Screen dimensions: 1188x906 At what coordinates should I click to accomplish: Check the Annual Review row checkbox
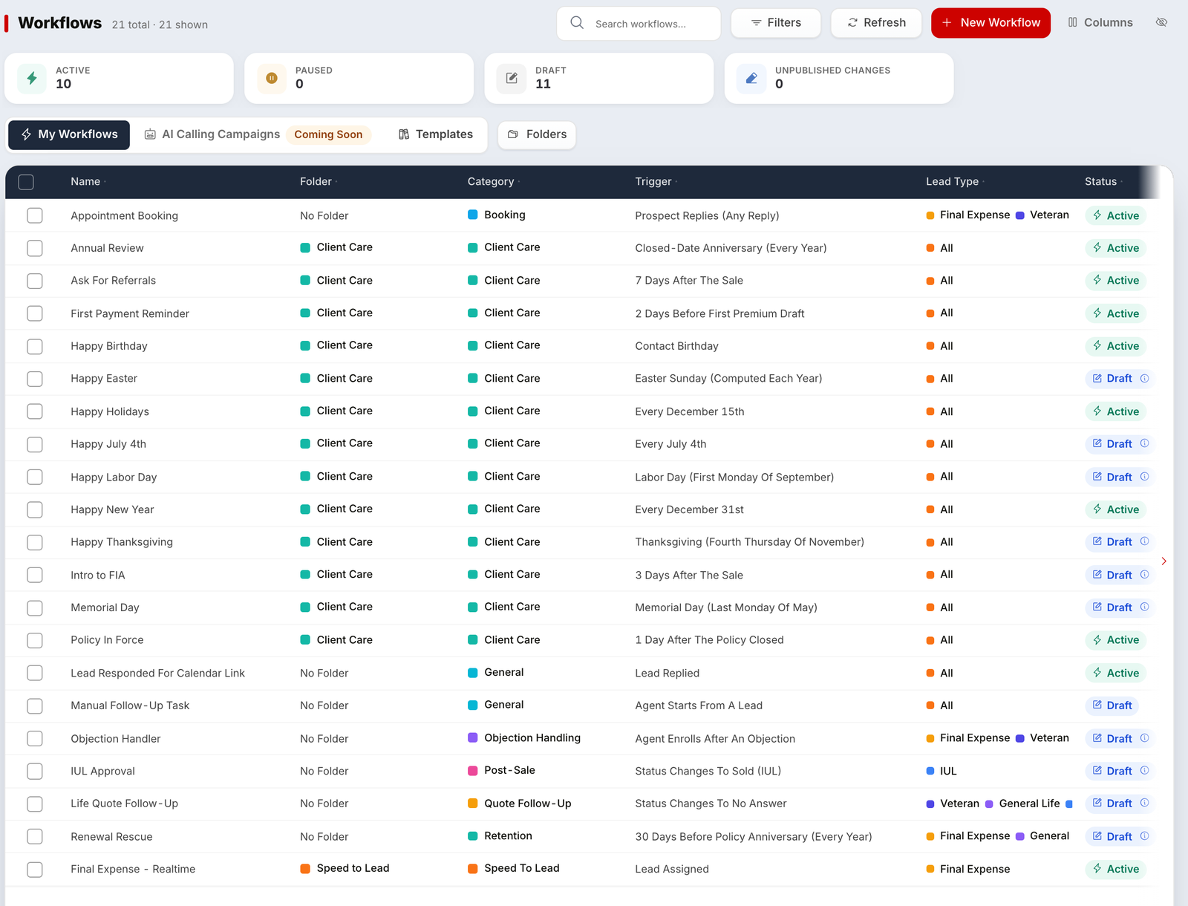(x=35, y=248)
